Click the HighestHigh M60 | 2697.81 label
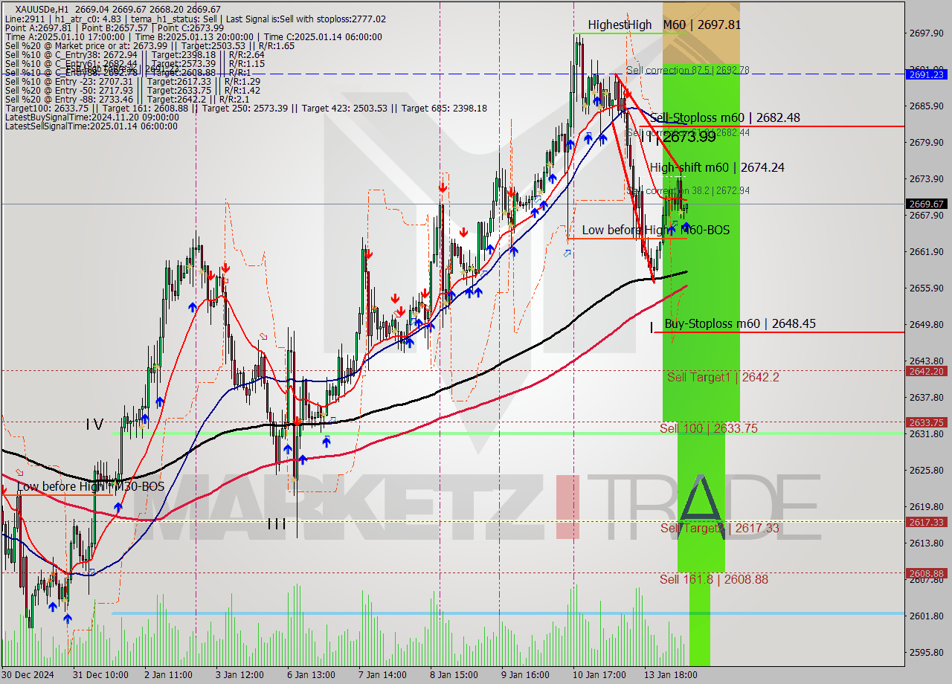Viewport: 952px width, 684px height. coord(664,25)
